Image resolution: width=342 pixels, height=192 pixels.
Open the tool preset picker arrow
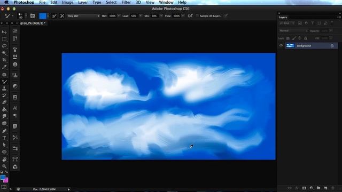(12, 16)
